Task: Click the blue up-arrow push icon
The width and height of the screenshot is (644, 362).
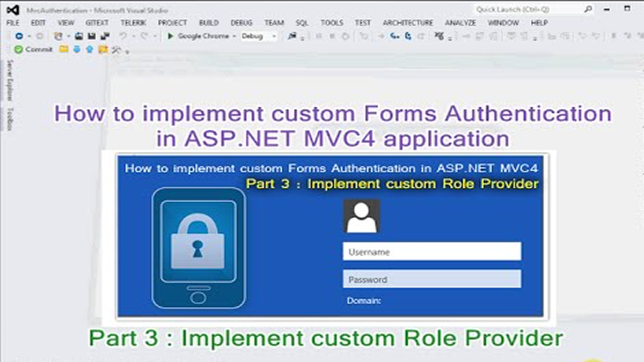Action: pos(90,49)
